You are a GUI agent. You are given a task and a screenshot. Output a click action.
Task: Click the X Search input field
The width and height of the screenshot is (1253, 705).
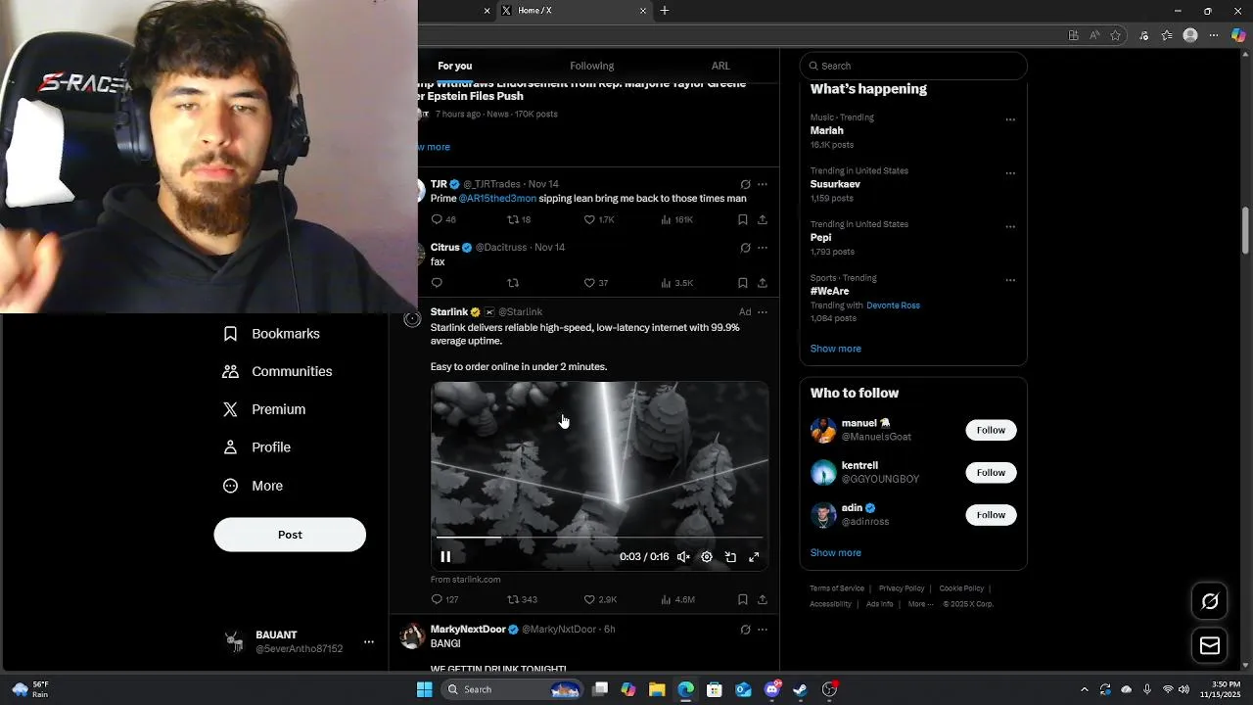pyautogui.click(x=913, y=66)
